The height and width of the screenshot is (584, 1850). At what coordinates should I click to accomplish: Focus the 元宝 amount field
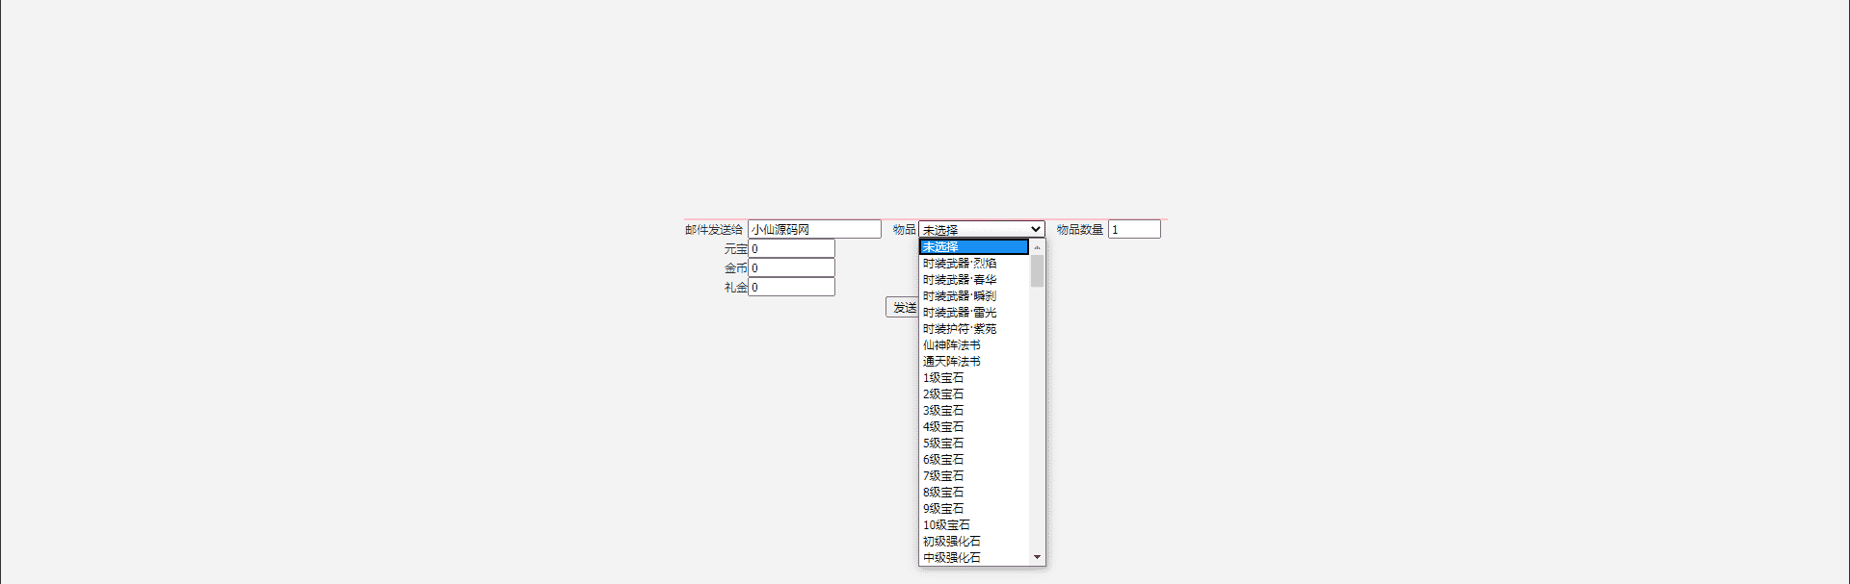coord(791,248)
